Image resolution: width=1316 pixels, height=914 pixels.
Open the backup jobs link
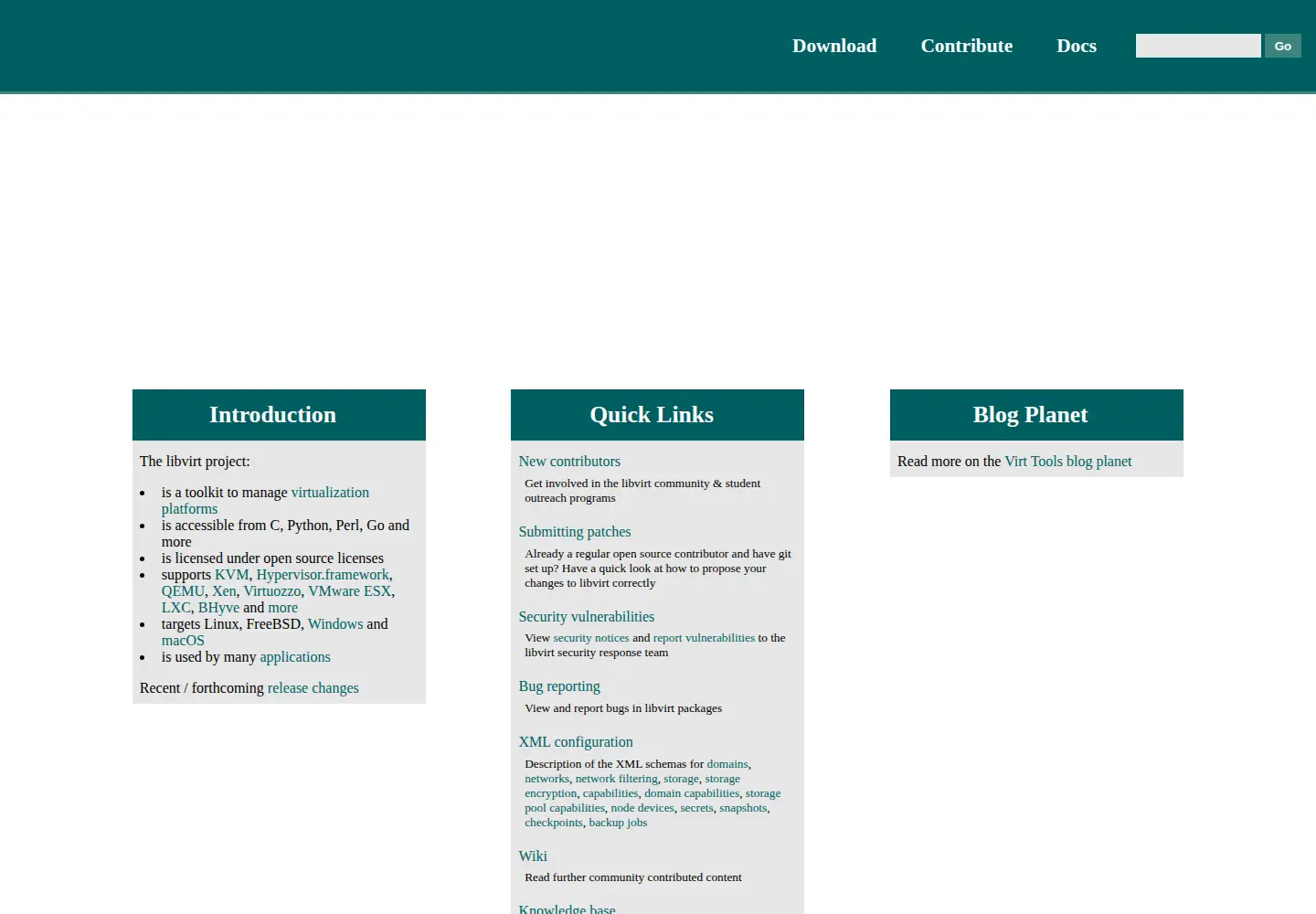coord(618,823)
